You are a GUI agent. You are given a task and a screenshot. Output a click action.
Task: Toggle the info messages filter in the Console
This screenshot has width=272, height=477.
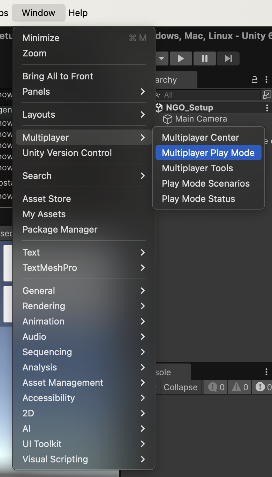click(215, 387)
